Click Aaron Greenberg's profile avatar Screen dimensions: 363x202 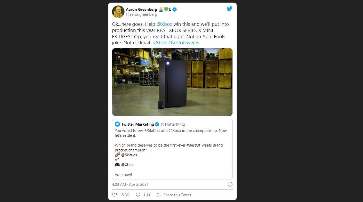tap(118, 12)
